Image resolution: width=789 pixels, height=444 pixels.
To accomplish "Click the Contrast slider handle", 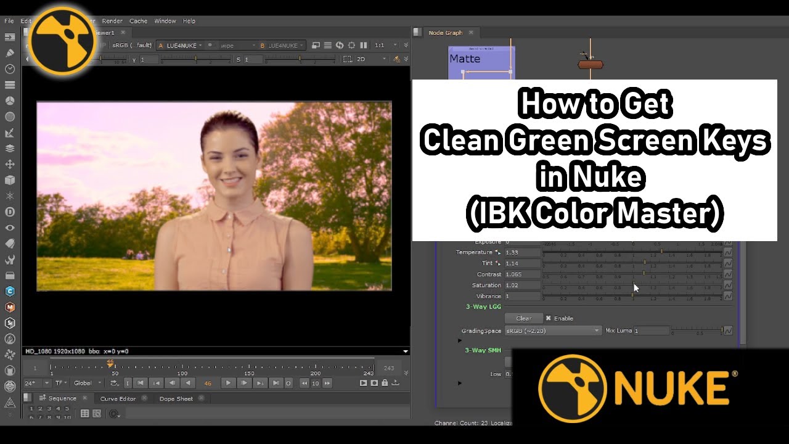I will [644, 274].
